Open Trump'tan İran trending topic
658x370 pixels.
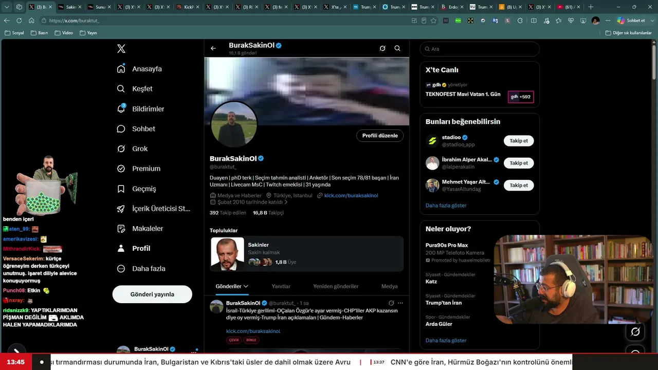444,303
